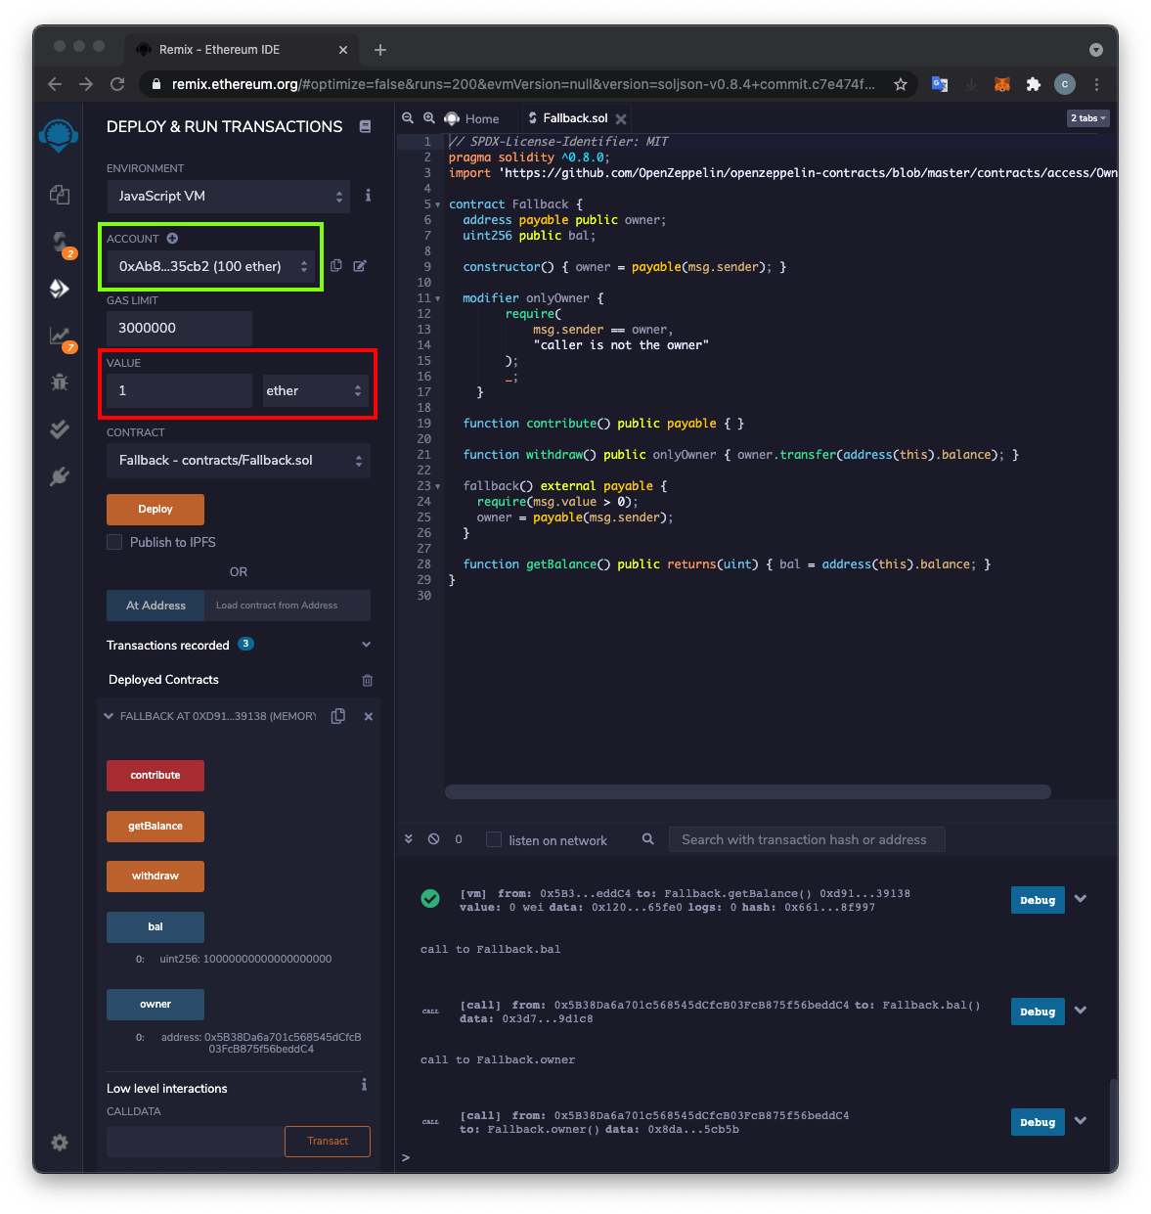The width and height of the screenshot is (1151, 1214).
Task: Collapse the deployed Fallback contract instance
Action: coord(109,716)
